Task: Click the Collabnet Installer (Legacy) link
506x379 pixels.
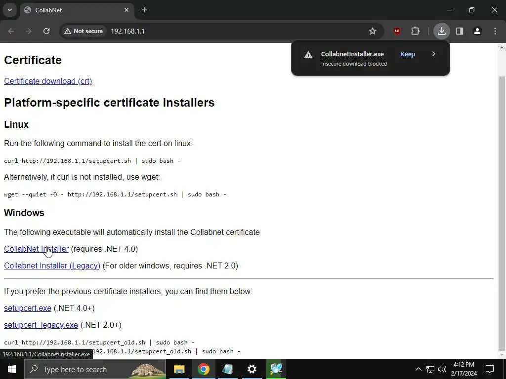Action: (52, 265)
